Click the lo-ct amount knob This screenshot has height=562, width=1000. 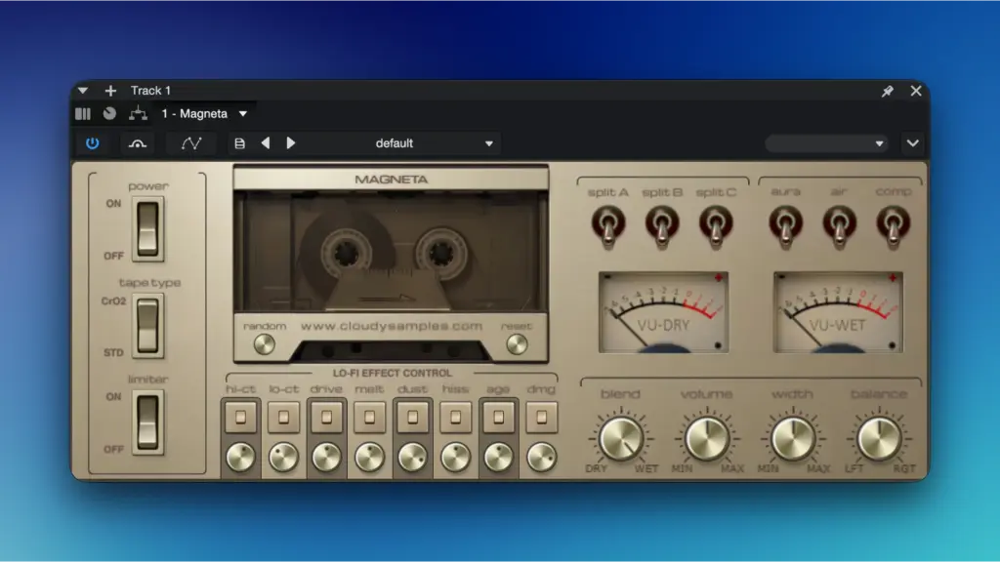click(x=284, y=458)
